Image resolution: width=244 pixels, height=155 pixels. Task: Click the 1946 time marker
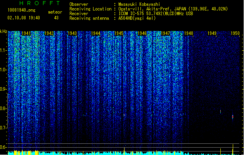pyautogui.click(x=142, y=33)
